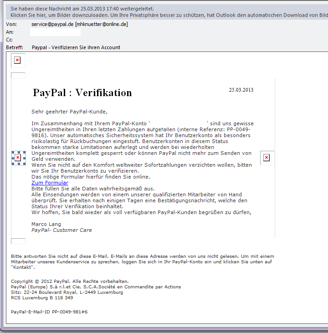The height and width of the screenshot is (333, 328).
Task: Click the blocked image placeholder at top left
Action: (x=17, y=60)
